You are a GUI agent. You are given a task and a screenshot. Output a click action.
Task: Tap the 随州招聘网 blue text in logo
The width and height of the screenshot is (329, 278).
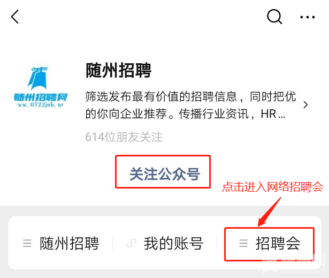(x=41, y=97)
